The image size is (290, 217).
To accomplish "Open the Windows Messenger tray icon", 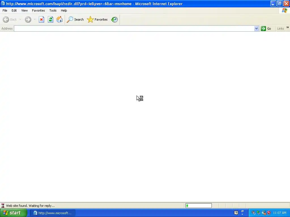I will click(x=264, y=213).
